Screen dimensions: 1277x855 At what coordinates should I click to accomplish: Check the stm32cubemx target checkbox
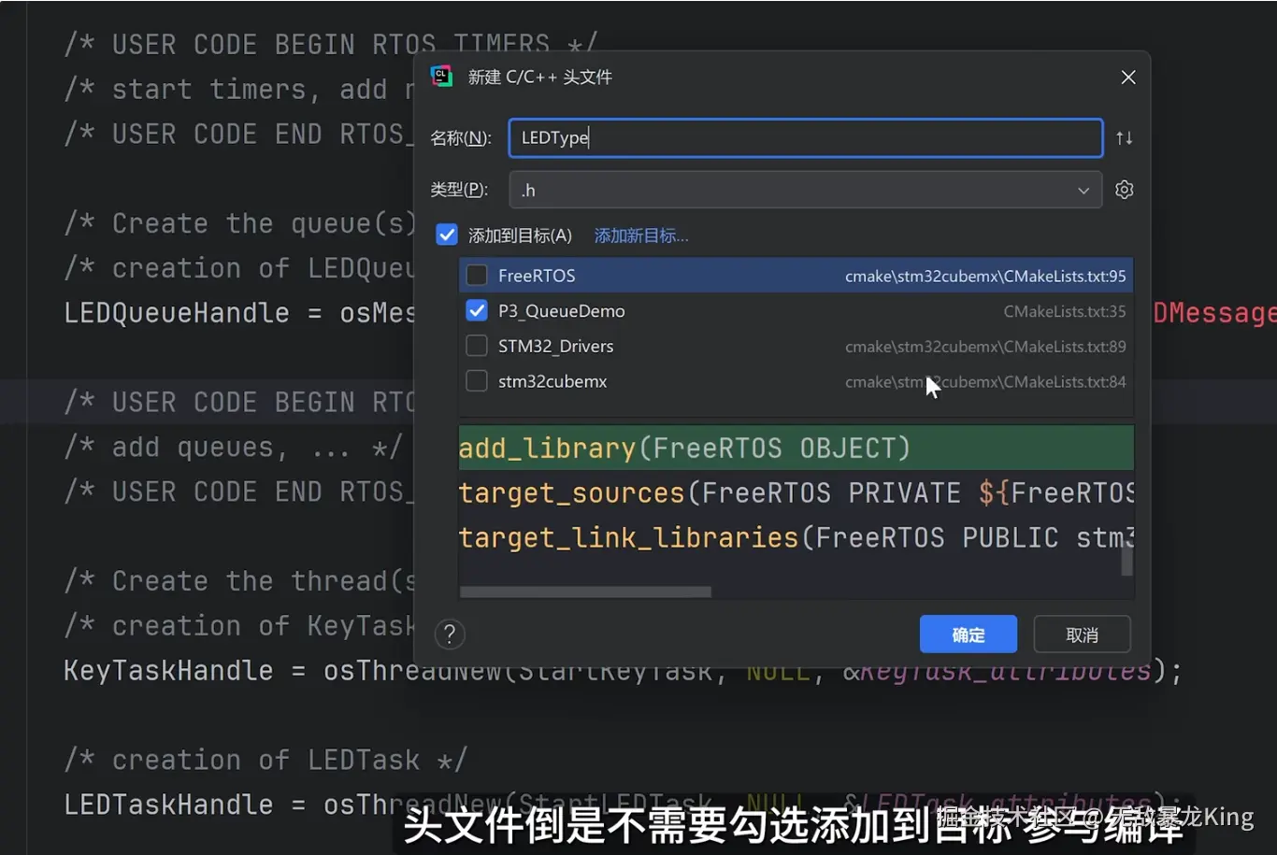[477, 381]
